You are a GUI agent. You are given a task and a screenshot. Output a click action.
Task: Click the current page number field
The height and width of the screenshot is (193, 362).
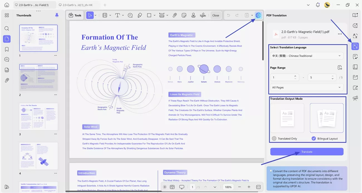point(193,187)
